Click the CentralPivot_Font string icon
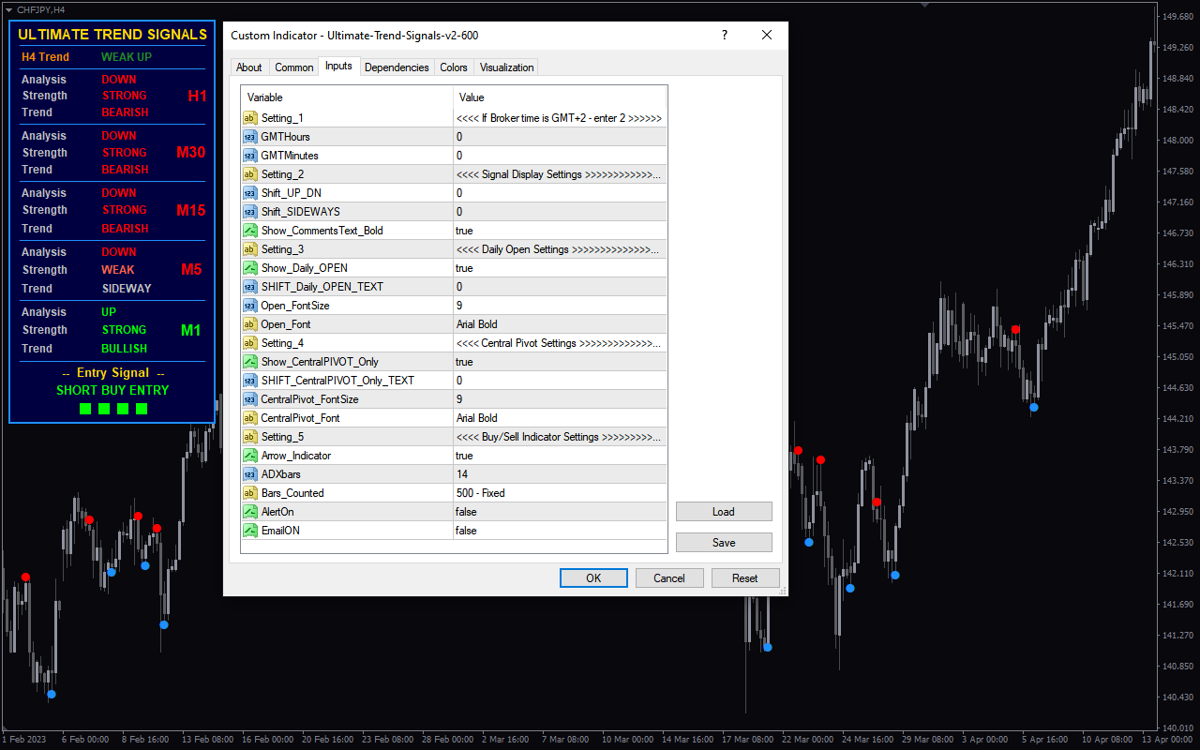This screenshot has width=1200, height=750. point(250,418)
